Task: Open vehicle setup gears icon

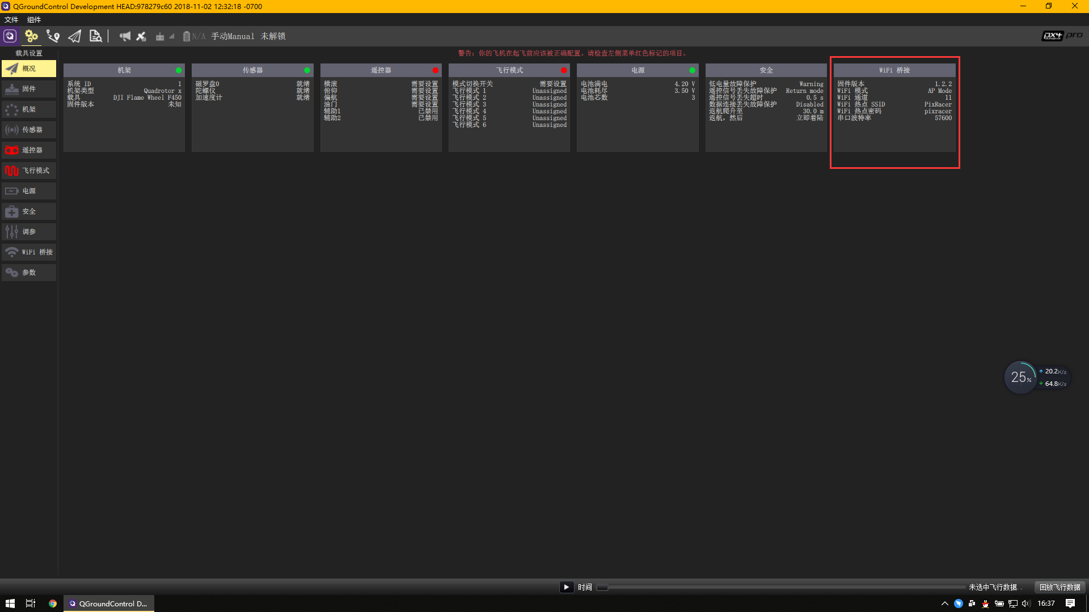Action: (x=31, y=36)
